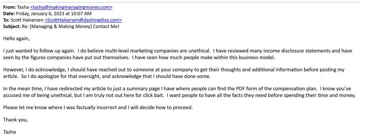Select the recipient name Scott Halversen
This screenshot has width=369, height=137.
[x=27, y=20]
